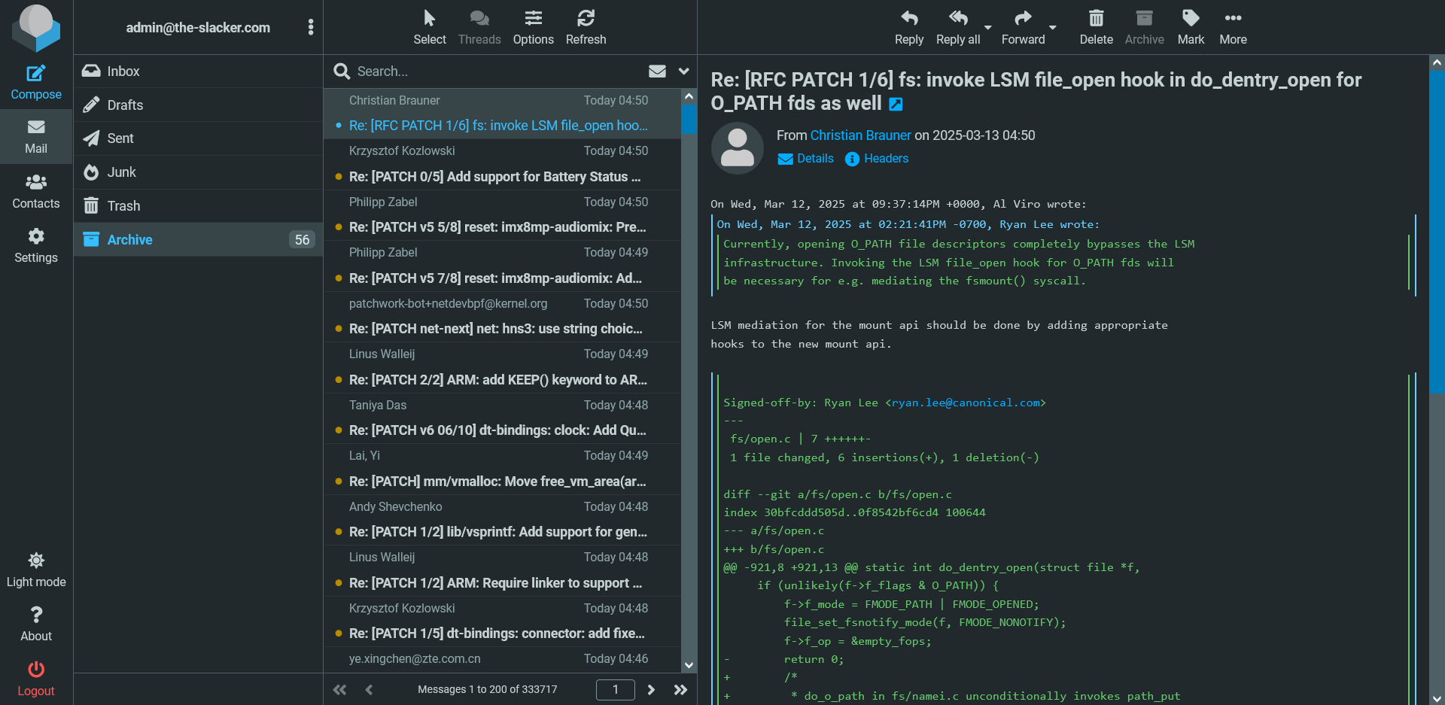Open the hns3 net-next patch message
Image resolution: width=1445 pixels, height=705 pixels.
click(x=502, y=317)
